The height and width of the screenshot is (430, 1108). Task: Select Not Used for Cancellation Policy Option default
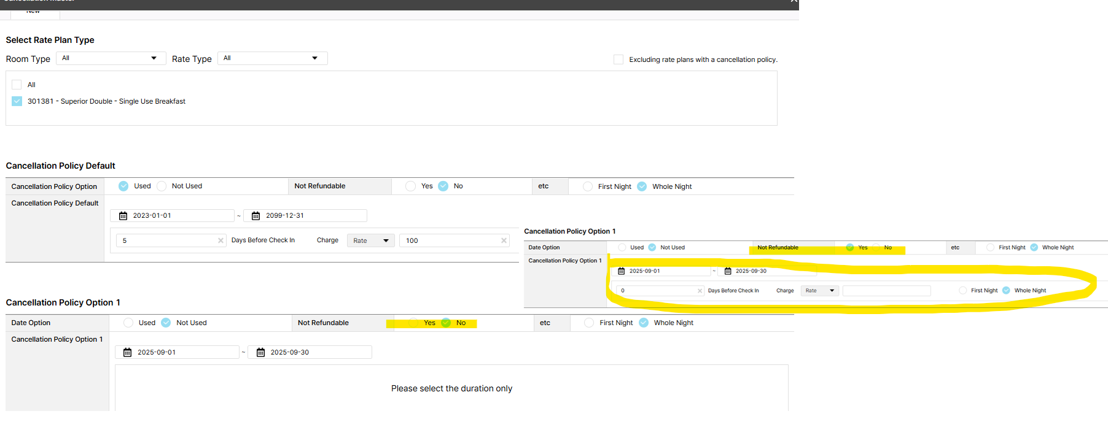[162, 186]
